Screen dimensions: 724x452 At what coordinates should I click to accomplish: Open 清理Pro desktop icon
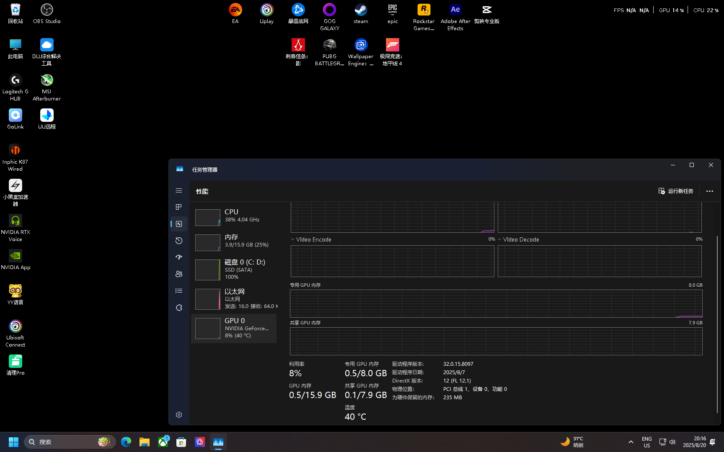(16, 365)
